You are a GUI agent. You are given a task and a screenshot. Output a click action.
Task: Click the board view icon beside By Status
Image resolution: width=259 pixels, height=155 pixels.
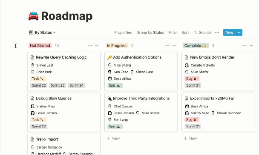coord(31,32)
